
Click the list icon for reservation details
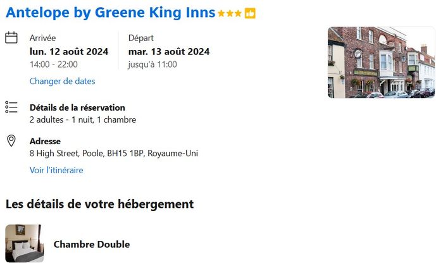coord(11,107)
